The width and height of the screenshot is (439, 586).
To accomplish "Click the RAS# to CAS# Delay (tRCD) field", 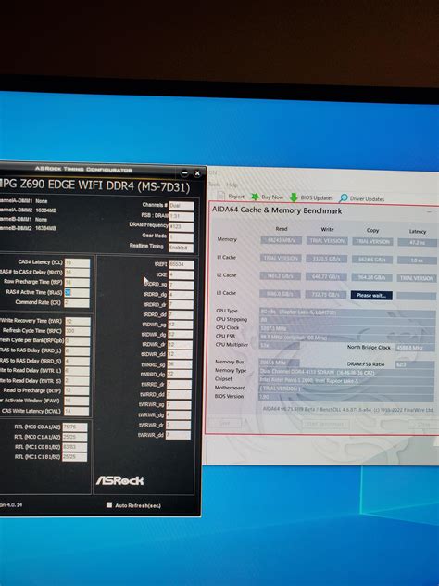I will pyautogui.click(x=77, y=273).
